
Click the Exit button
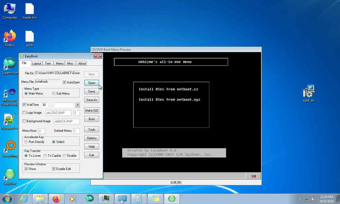pos(92,155)
